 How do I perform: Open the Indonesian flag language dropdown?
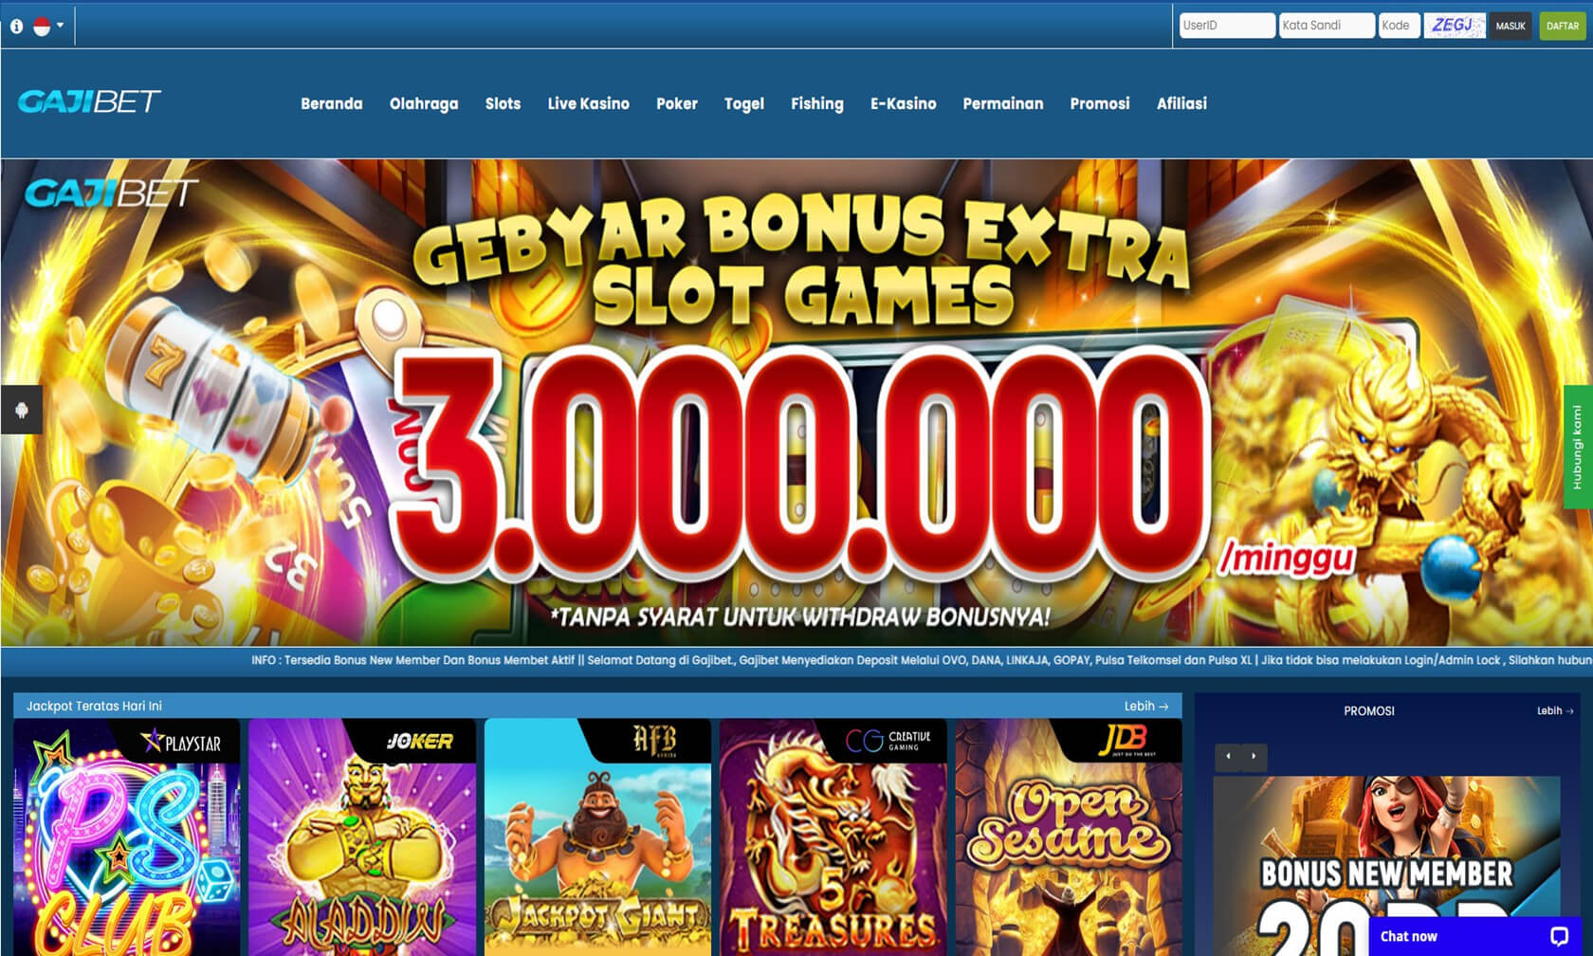coord(47,26)
